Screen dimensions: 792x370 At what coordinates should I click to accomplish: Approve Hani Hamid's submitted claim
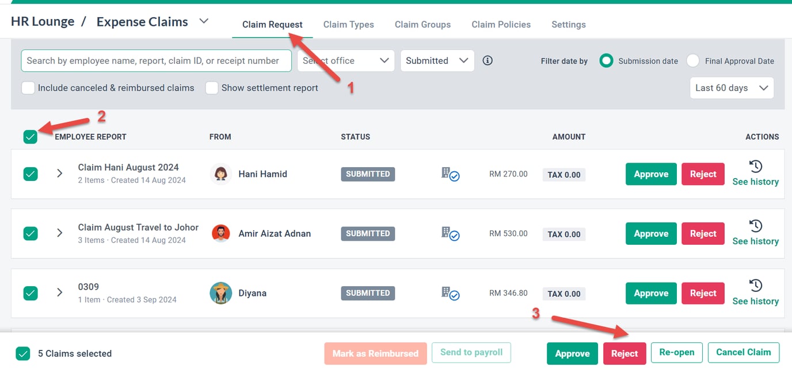pyautogui.click(x=650, y=174)
